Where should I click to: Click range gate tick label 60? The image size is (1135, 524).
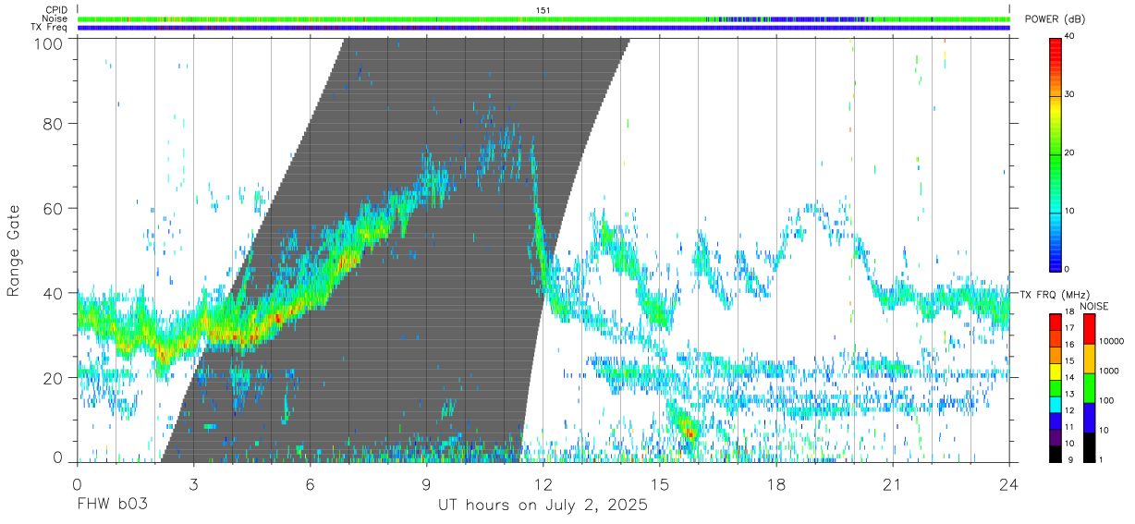click(54, 209)
